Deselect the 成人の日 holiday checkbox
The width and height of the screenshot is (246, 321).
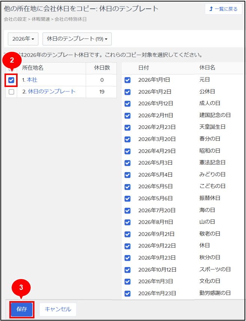pyautogui.click(x=128, y=103)
